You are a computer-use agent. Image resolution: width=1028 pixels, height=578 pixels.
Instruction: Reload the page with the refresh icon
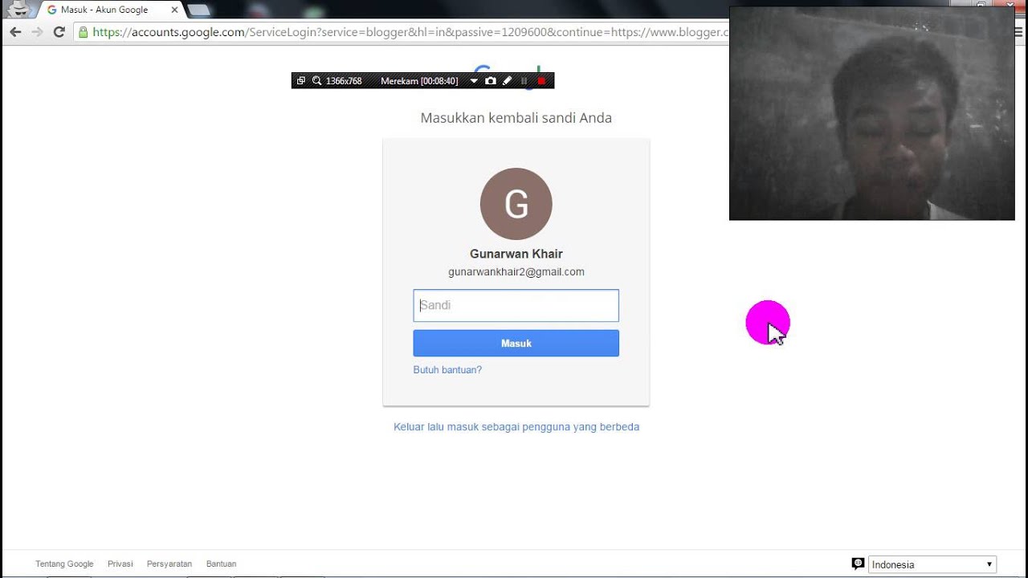click(59, 32)
